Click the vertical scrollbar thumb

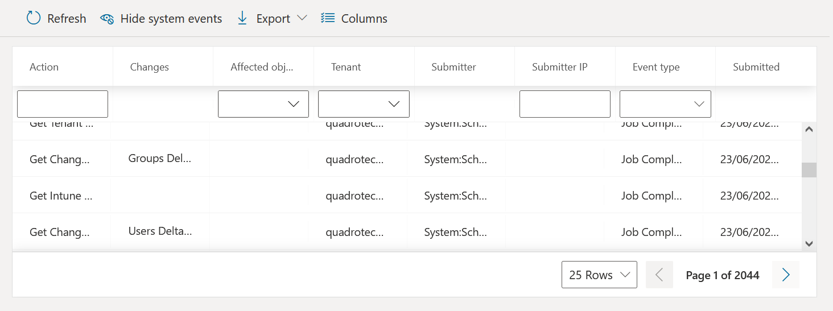(x=809, y=170)
